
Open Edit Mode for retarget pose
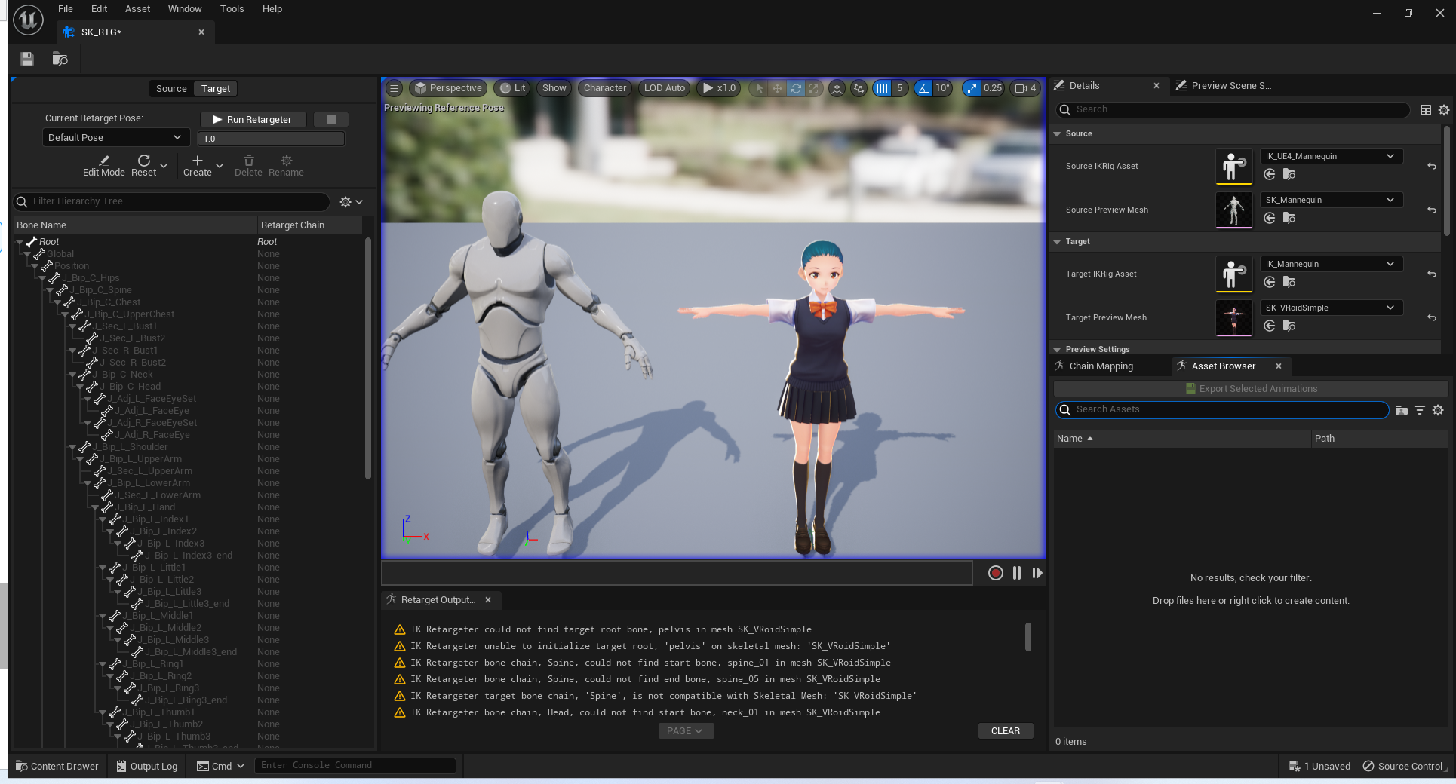pyautogui.click(x=103, y=165)
